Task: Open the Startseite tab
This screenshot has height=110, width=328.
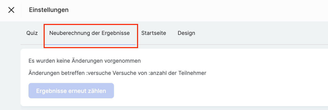Action: (153, 33)
